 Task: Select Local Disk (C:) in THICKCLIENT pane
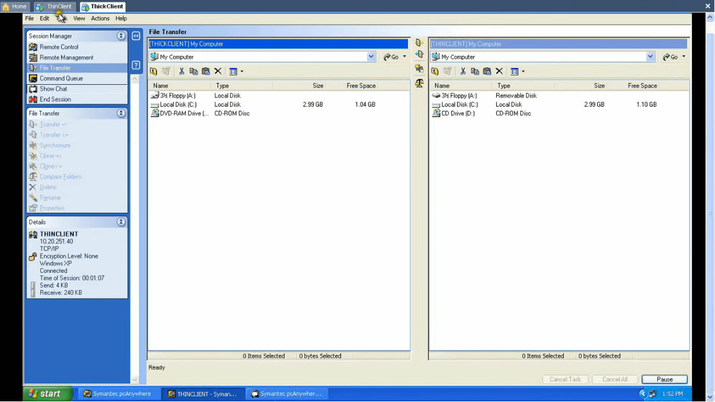[178, 105]
